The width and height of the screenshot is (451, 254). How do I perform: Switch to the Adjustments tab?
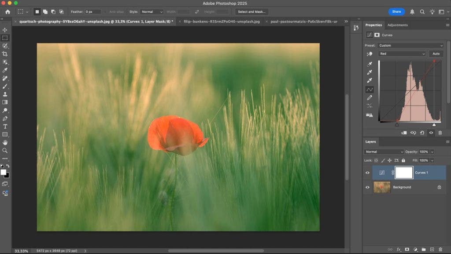[397, 25]
